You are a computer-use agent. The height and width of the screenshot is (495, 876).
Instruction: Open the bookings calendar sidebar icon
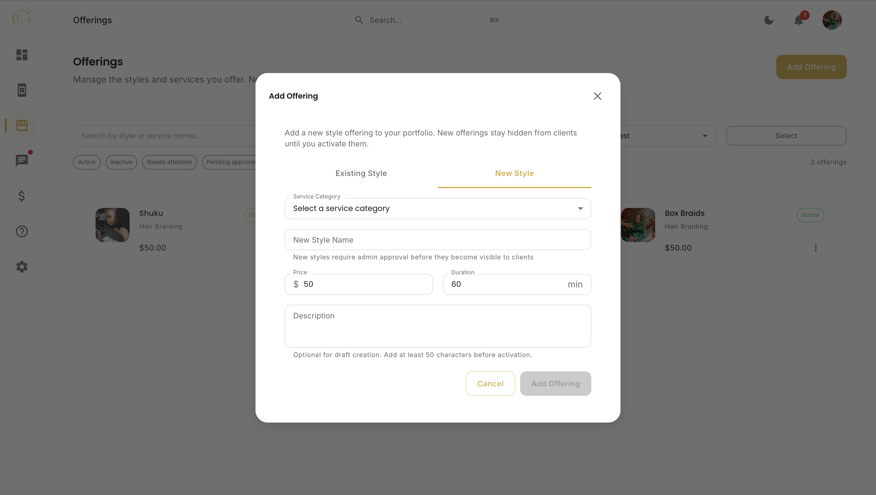click(x=22, y=90)
